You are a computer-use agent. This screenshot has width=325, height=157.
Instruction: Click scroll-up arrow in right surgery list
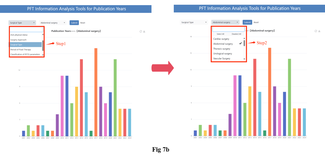click(244, 38)
